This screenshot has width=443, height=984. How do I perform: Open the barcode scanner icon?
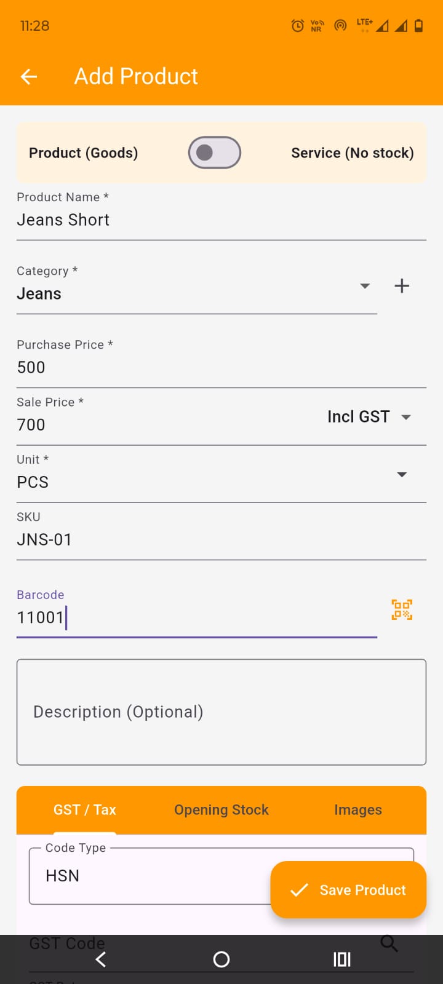click(402, 610)
